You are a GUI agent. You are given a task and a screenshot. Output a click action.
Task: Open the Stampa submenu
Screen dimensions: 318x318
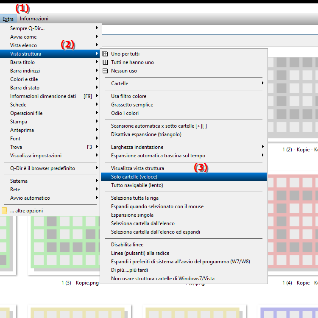coord(50,122)
